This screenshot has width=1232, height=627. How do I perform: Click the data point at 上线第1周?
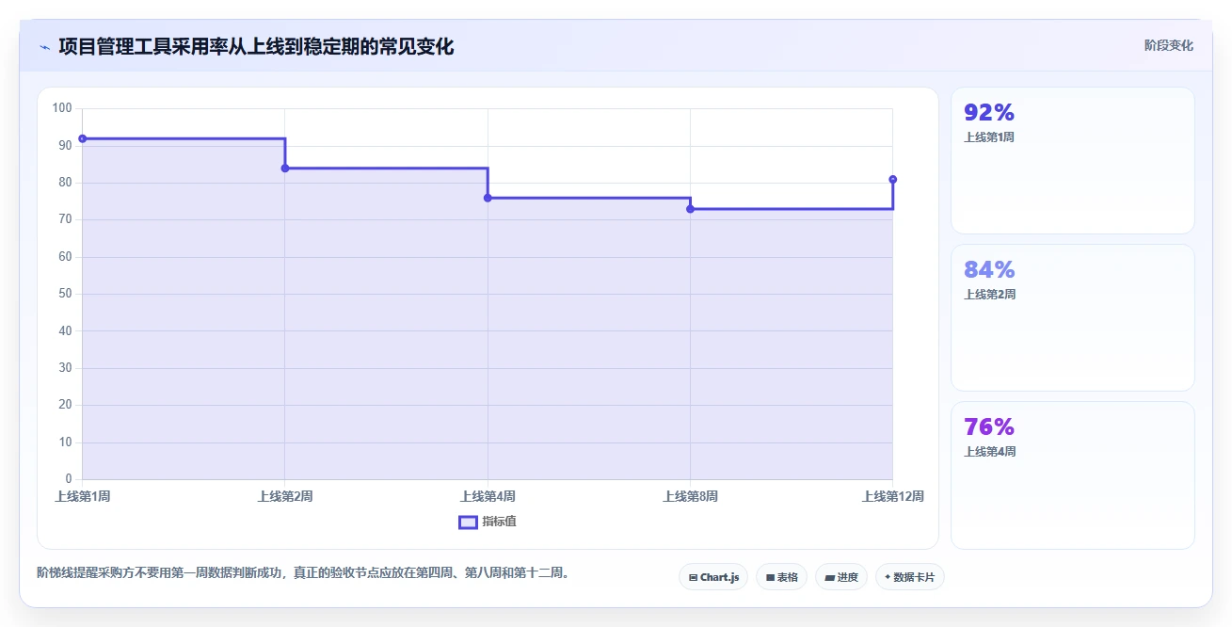[82, 138]
